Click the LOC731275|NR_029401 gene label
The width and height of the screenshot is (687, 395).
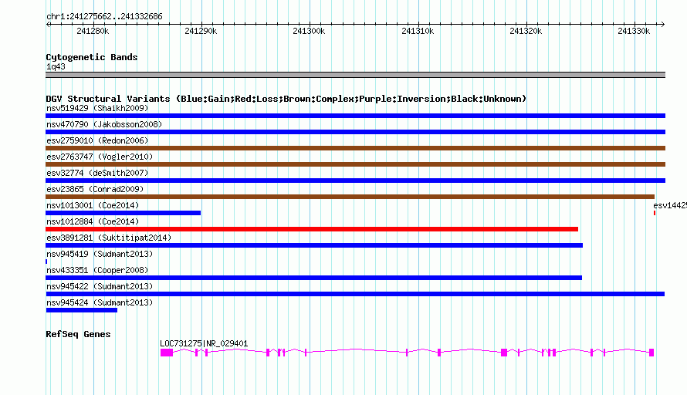[x=204, y=343]
